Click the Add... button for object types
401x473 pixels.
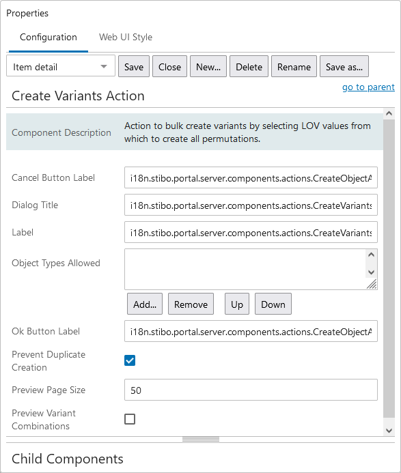click(145, 304)
